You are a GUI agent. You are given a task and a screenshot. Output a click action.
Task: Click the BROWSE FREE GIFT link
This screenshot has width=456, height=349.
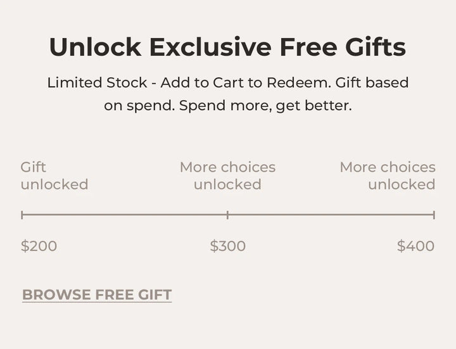click(97, 295)
